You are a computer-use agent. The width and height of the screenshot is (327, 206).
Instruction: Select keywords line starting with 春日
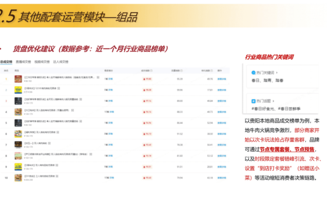coord(267,80)
